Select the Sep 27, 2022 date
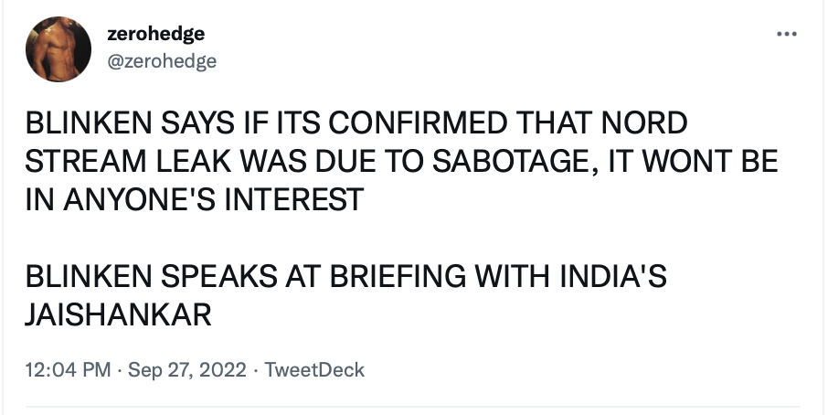The height and width of the screenshot is (415, 828). coord(187,369)
